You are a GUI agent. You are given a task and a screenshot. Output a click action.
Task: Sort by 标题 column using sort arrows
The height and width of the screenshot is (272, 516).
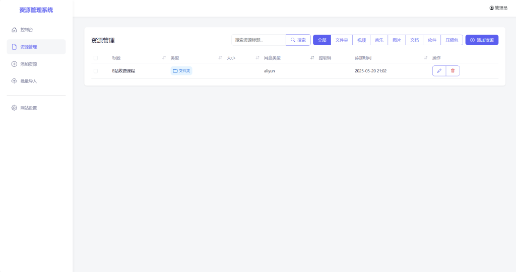tap(164, 58)
